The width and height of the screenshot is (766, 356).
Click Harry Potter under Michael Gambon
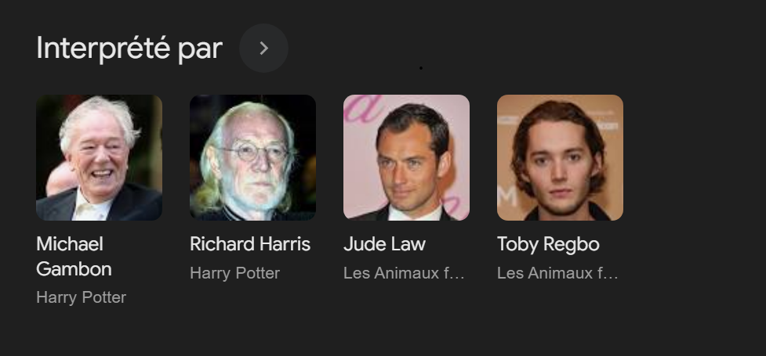pos(81,297)
